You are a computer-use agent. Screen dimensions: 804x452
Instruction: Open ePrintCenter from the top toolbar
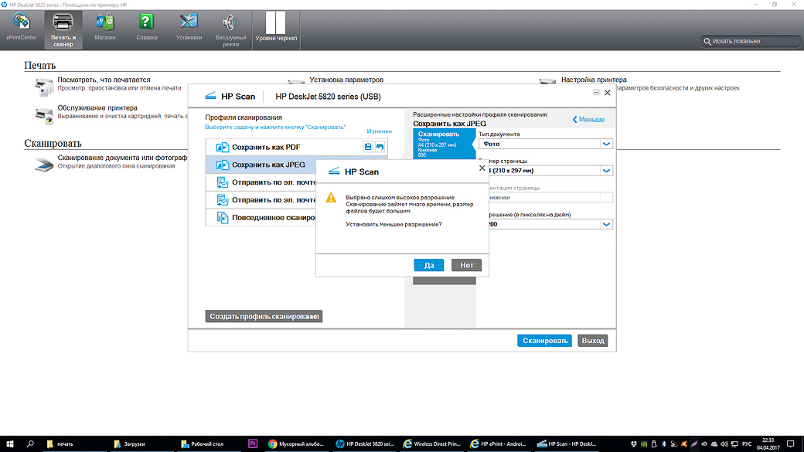[x=21, y=27]
